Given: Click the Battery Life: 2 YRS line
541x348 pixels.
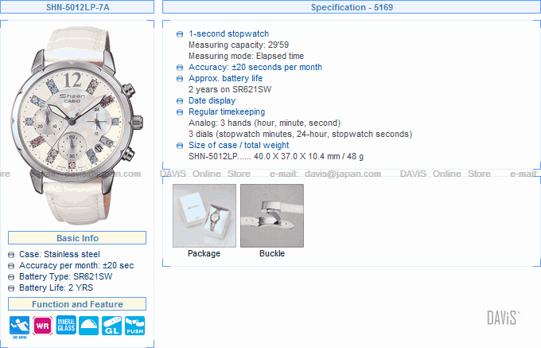Looking at the screenshot, I should pyautogui.click(x=56, y=287).
